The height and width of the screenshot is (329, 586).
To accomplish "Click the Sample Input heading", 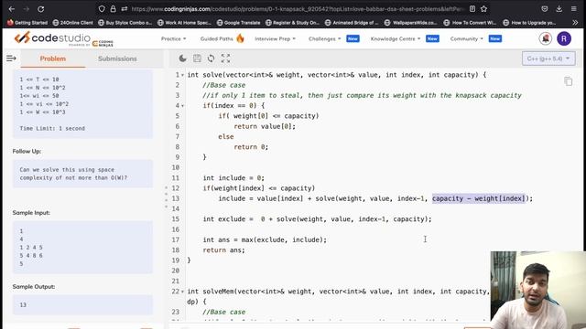I will [31, 213].
